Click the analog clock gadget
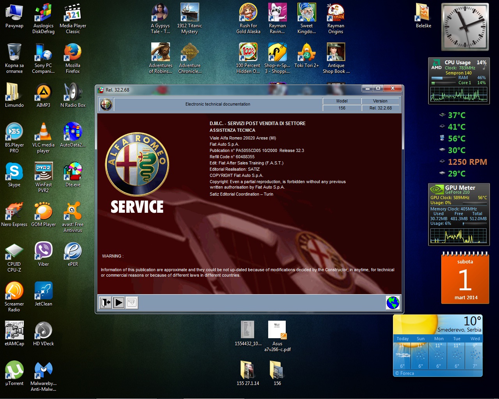499x399 pixels. click(465, 27)
